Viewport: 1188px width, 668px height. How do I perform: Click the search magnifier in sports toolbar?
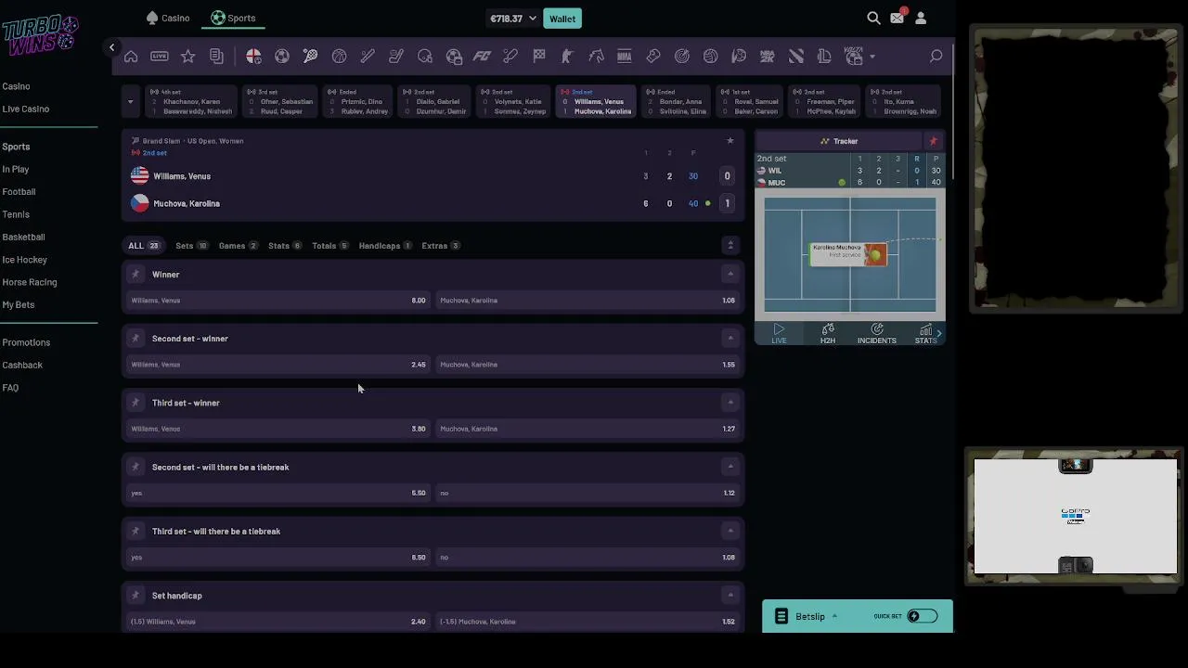pyautogui.click(x=936, y=57)
